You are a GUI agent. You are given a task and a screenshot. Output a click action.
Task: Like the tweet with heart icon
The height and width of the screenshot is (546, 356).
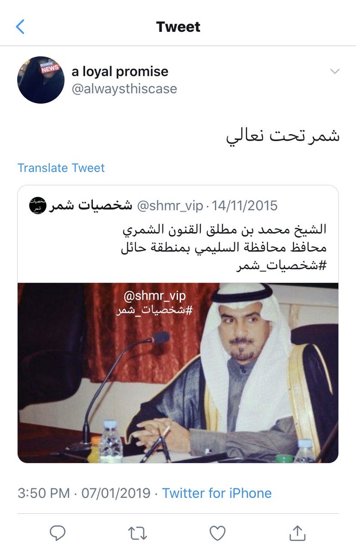[x=218, y=532]
